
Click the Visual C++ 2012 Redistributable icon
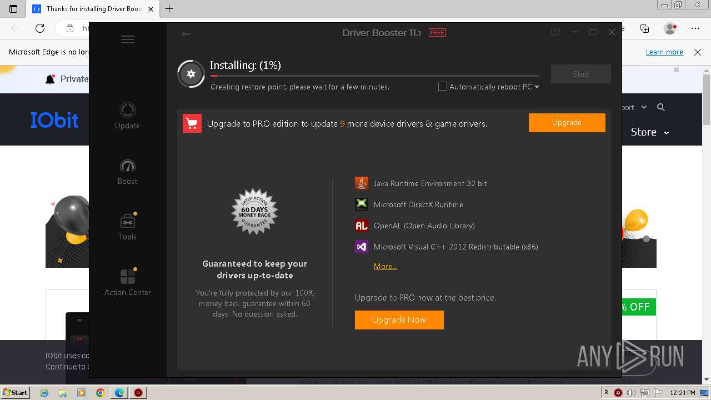362,247
